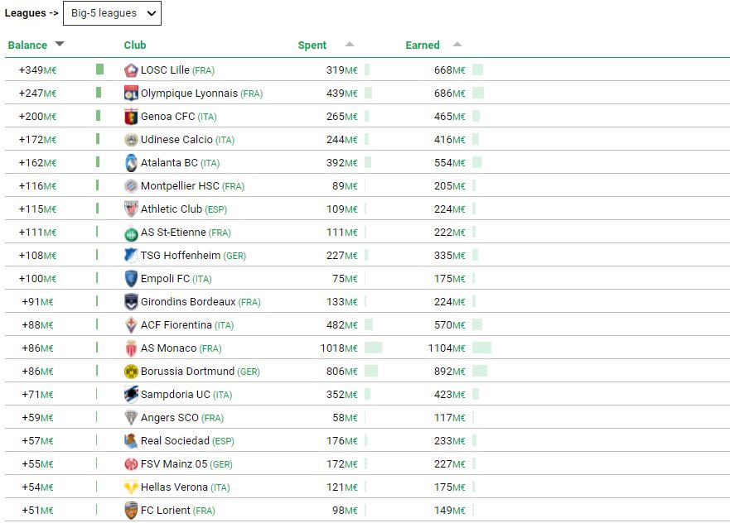Viewport: 730px width, 523px height.
Task: Click the Athletic Club crest icon
Action: (x=131, y=209)
